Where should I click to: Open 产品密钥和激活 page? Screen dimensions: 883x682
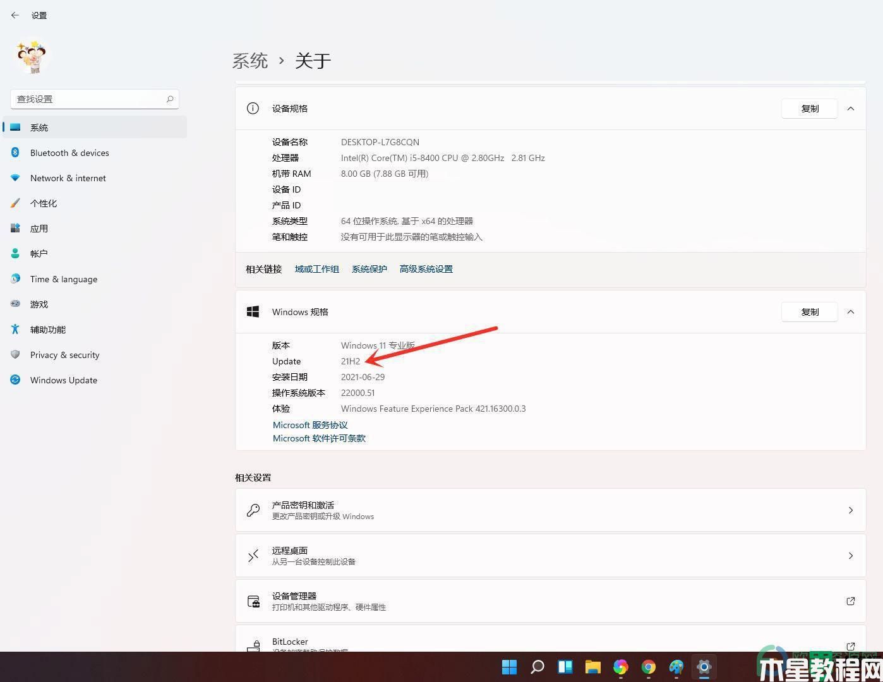550,510
